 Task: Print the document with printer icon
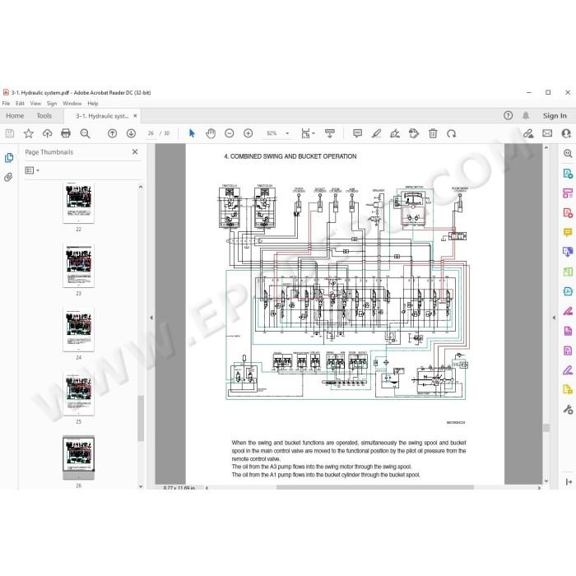click(66, 133)
